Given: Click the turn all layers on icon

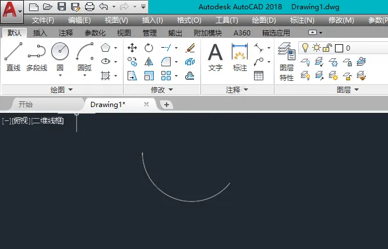Looking at the screenshot, I should coord(305,76).
